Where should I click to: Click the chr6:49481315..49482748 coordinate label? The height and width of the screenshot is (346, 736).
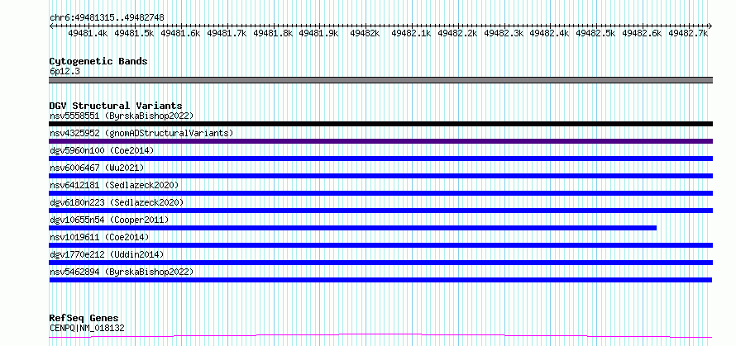click(x=107, y=18)
